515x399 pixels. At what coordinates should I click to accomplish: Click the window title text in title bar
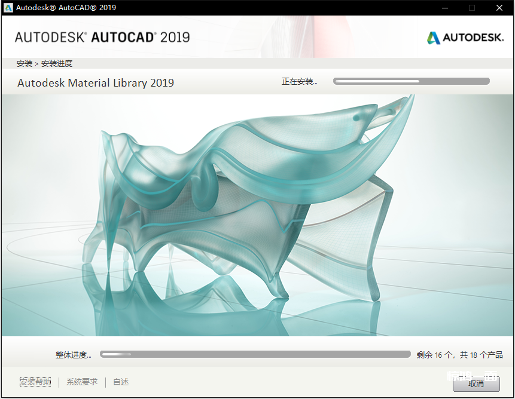click(x=66, y=8)
